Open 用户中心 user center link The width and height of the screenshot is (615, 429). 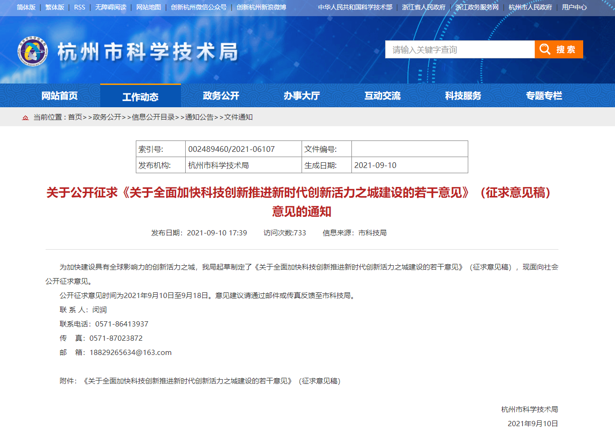[x=574, y=8]
